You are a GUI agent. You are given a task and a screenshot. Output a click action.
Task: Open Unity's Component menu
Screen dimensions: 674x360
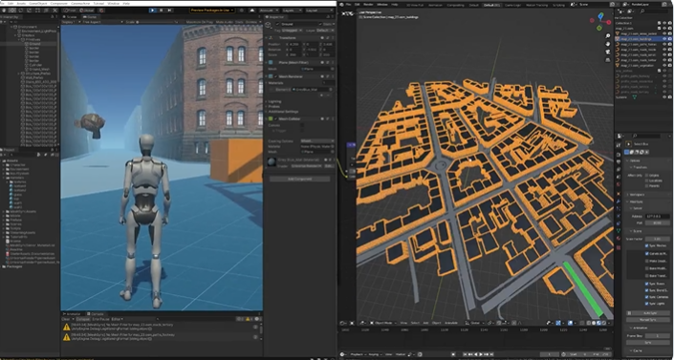[x=59, y=3]
